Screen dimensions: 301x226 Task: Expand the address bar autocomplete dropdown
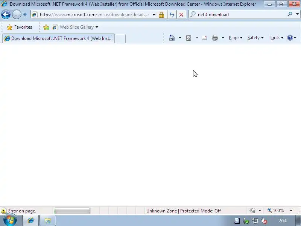(154, 15)
